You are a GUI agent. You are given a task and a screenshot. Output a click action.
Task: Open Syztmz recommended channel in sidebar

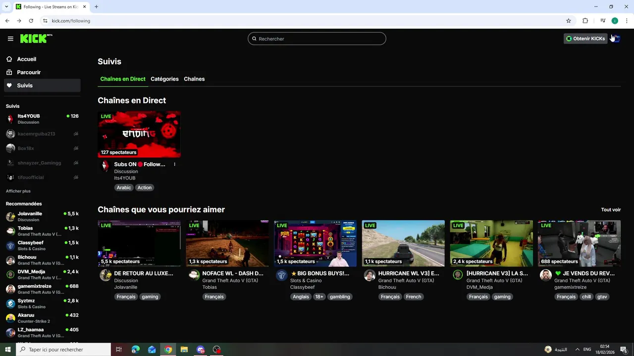pyautogui.click(x=42, y=304)
